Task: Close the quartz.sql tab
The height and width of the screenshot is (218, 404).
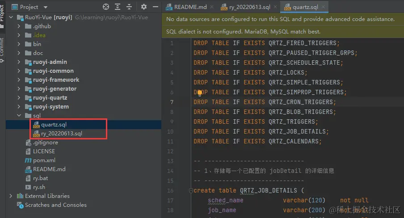Action: point(323,7)
